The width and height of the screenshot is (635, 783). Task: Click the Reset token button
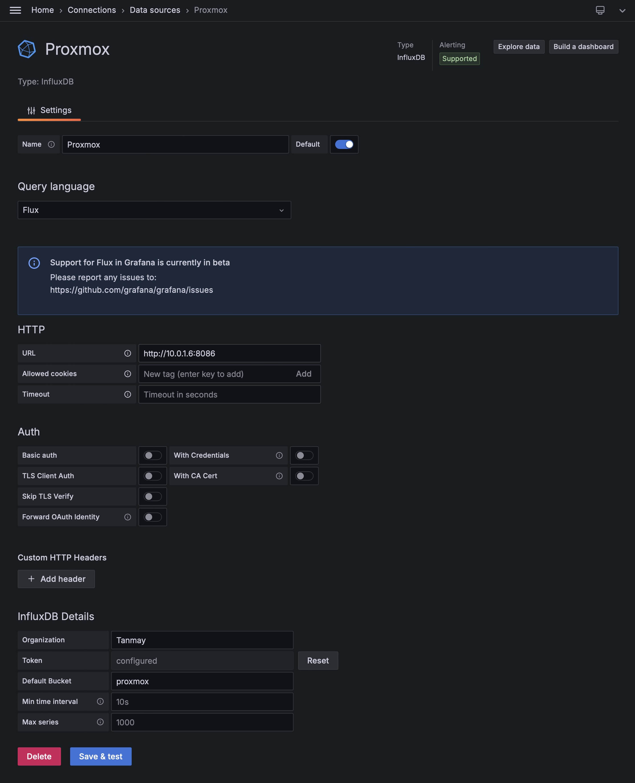tap(318, 660)
